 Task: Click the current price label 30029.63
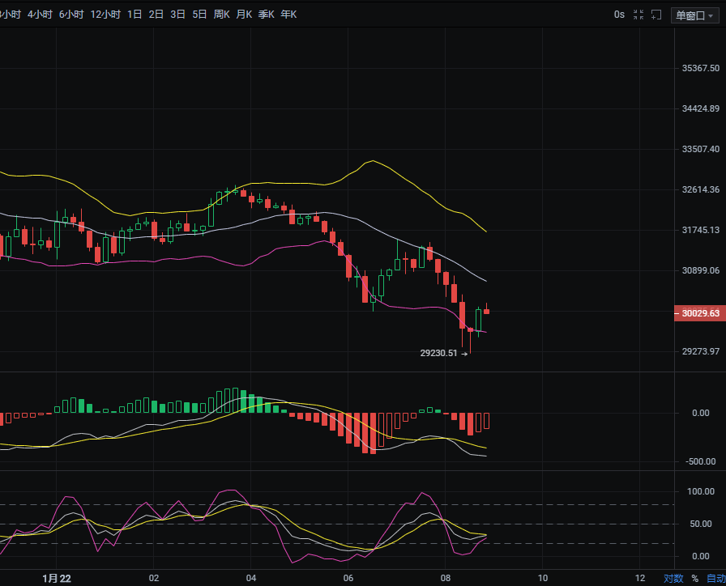click(x=700, y=313)
